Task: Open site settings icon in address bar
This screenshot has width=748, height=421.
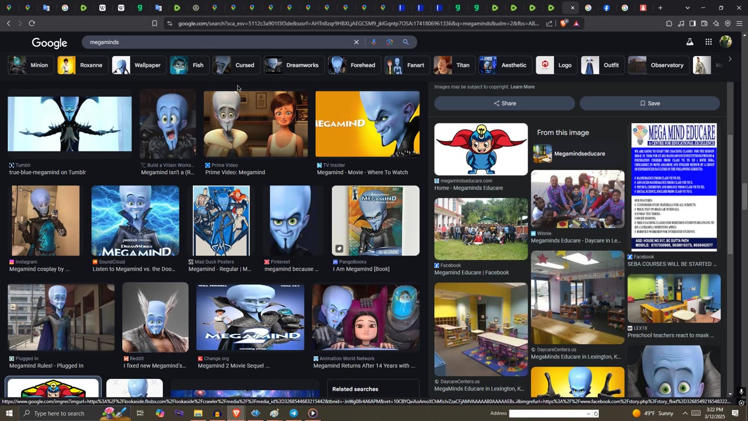Action: click(169, 23)
